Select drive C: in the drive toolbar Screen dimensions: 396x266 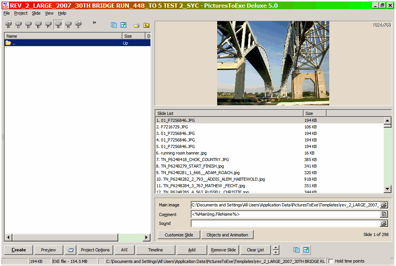click(x=18, y=25)
